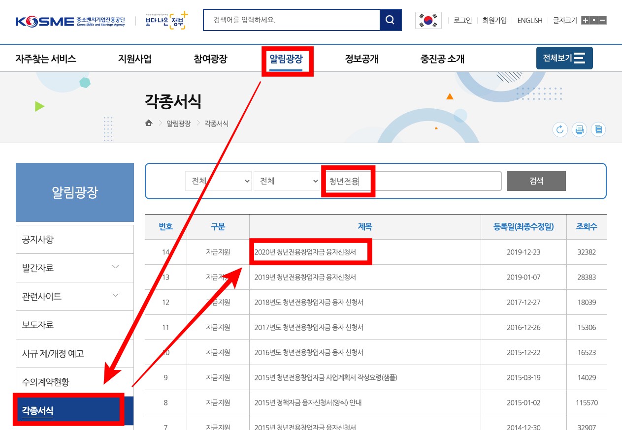Click the home icon in breadcrumb
The height and width of the screenshot is (430, 622).
click(149, 123)
